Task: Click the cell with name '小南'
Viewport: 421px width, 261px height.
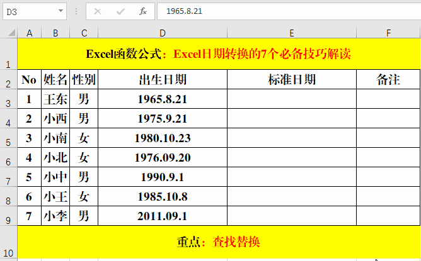Action: pos(55,138)
